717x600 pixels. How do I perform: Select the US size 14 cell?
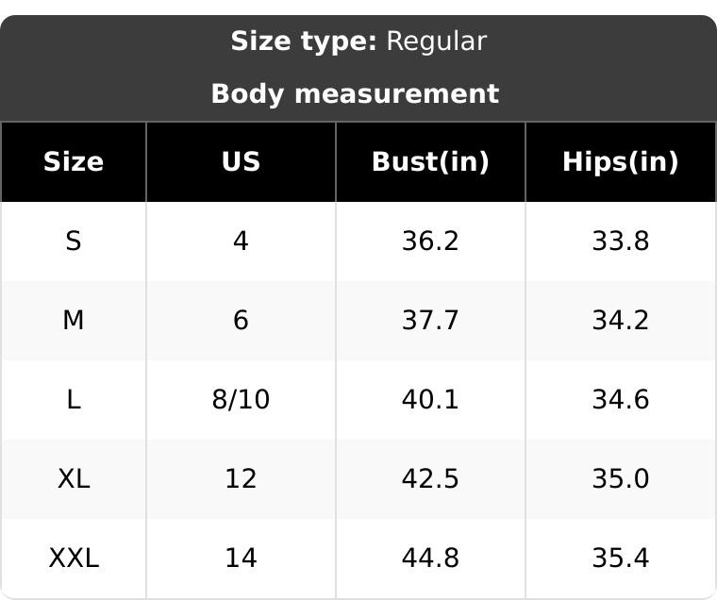[241, 558]
